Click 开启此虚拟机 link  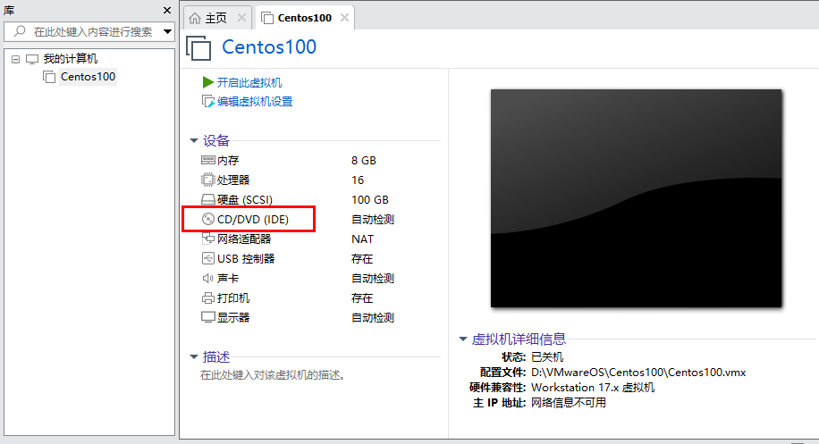click(x=249, y=82)
